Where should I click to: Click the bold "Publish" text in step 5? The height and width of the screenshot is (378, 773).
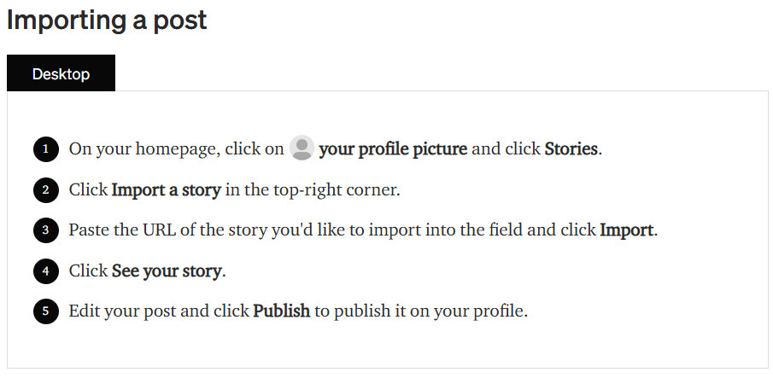(x=281, y=311)
